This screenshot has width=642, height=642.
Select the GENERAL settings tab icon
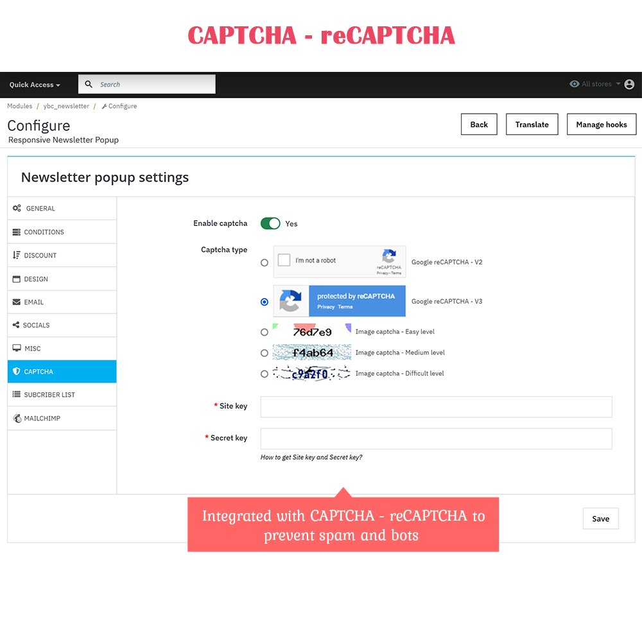pyautogui.click(x=17, y=208)
